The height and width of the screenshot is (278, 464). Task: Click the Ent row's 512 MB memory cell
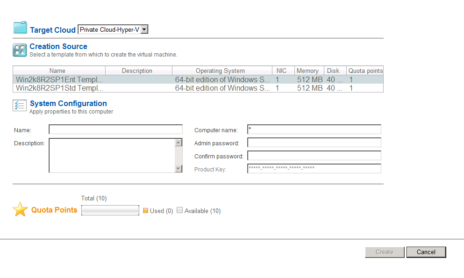[310, 79]
